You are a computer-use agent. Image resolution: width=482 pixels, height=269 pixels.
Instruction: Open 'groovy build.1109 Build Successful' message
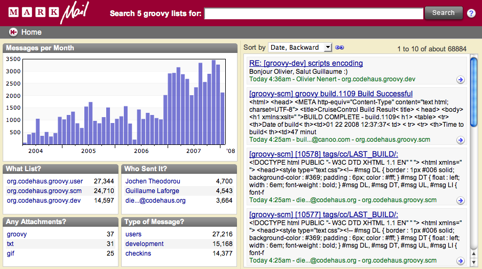coord(331,94)
